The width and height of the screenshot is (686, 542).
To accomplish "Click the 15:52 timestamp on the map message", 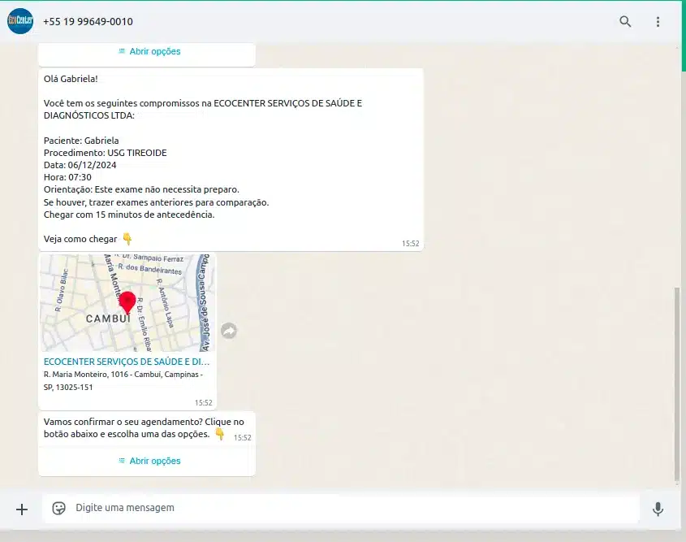I will [204, 403].
